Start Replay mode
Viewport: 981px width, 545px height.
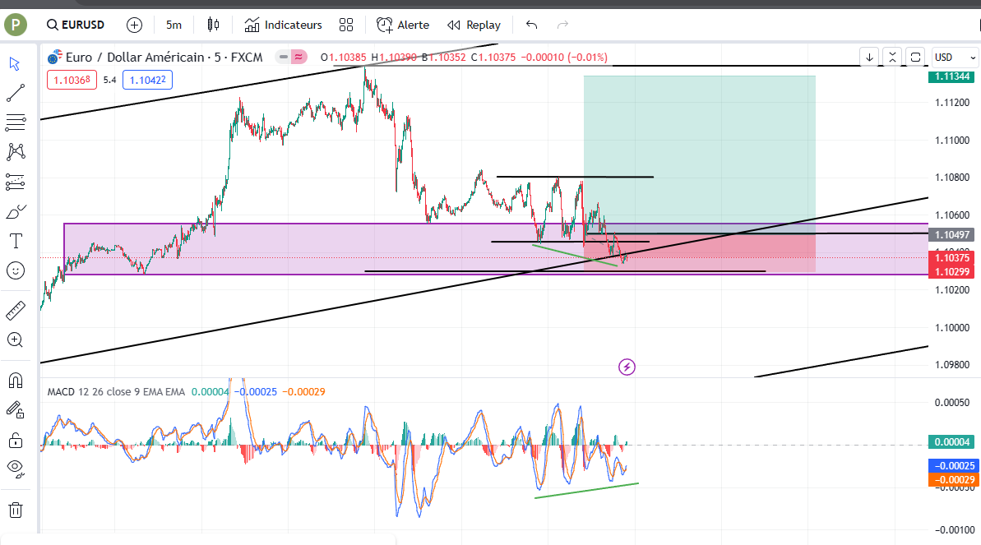pos(474,25)
